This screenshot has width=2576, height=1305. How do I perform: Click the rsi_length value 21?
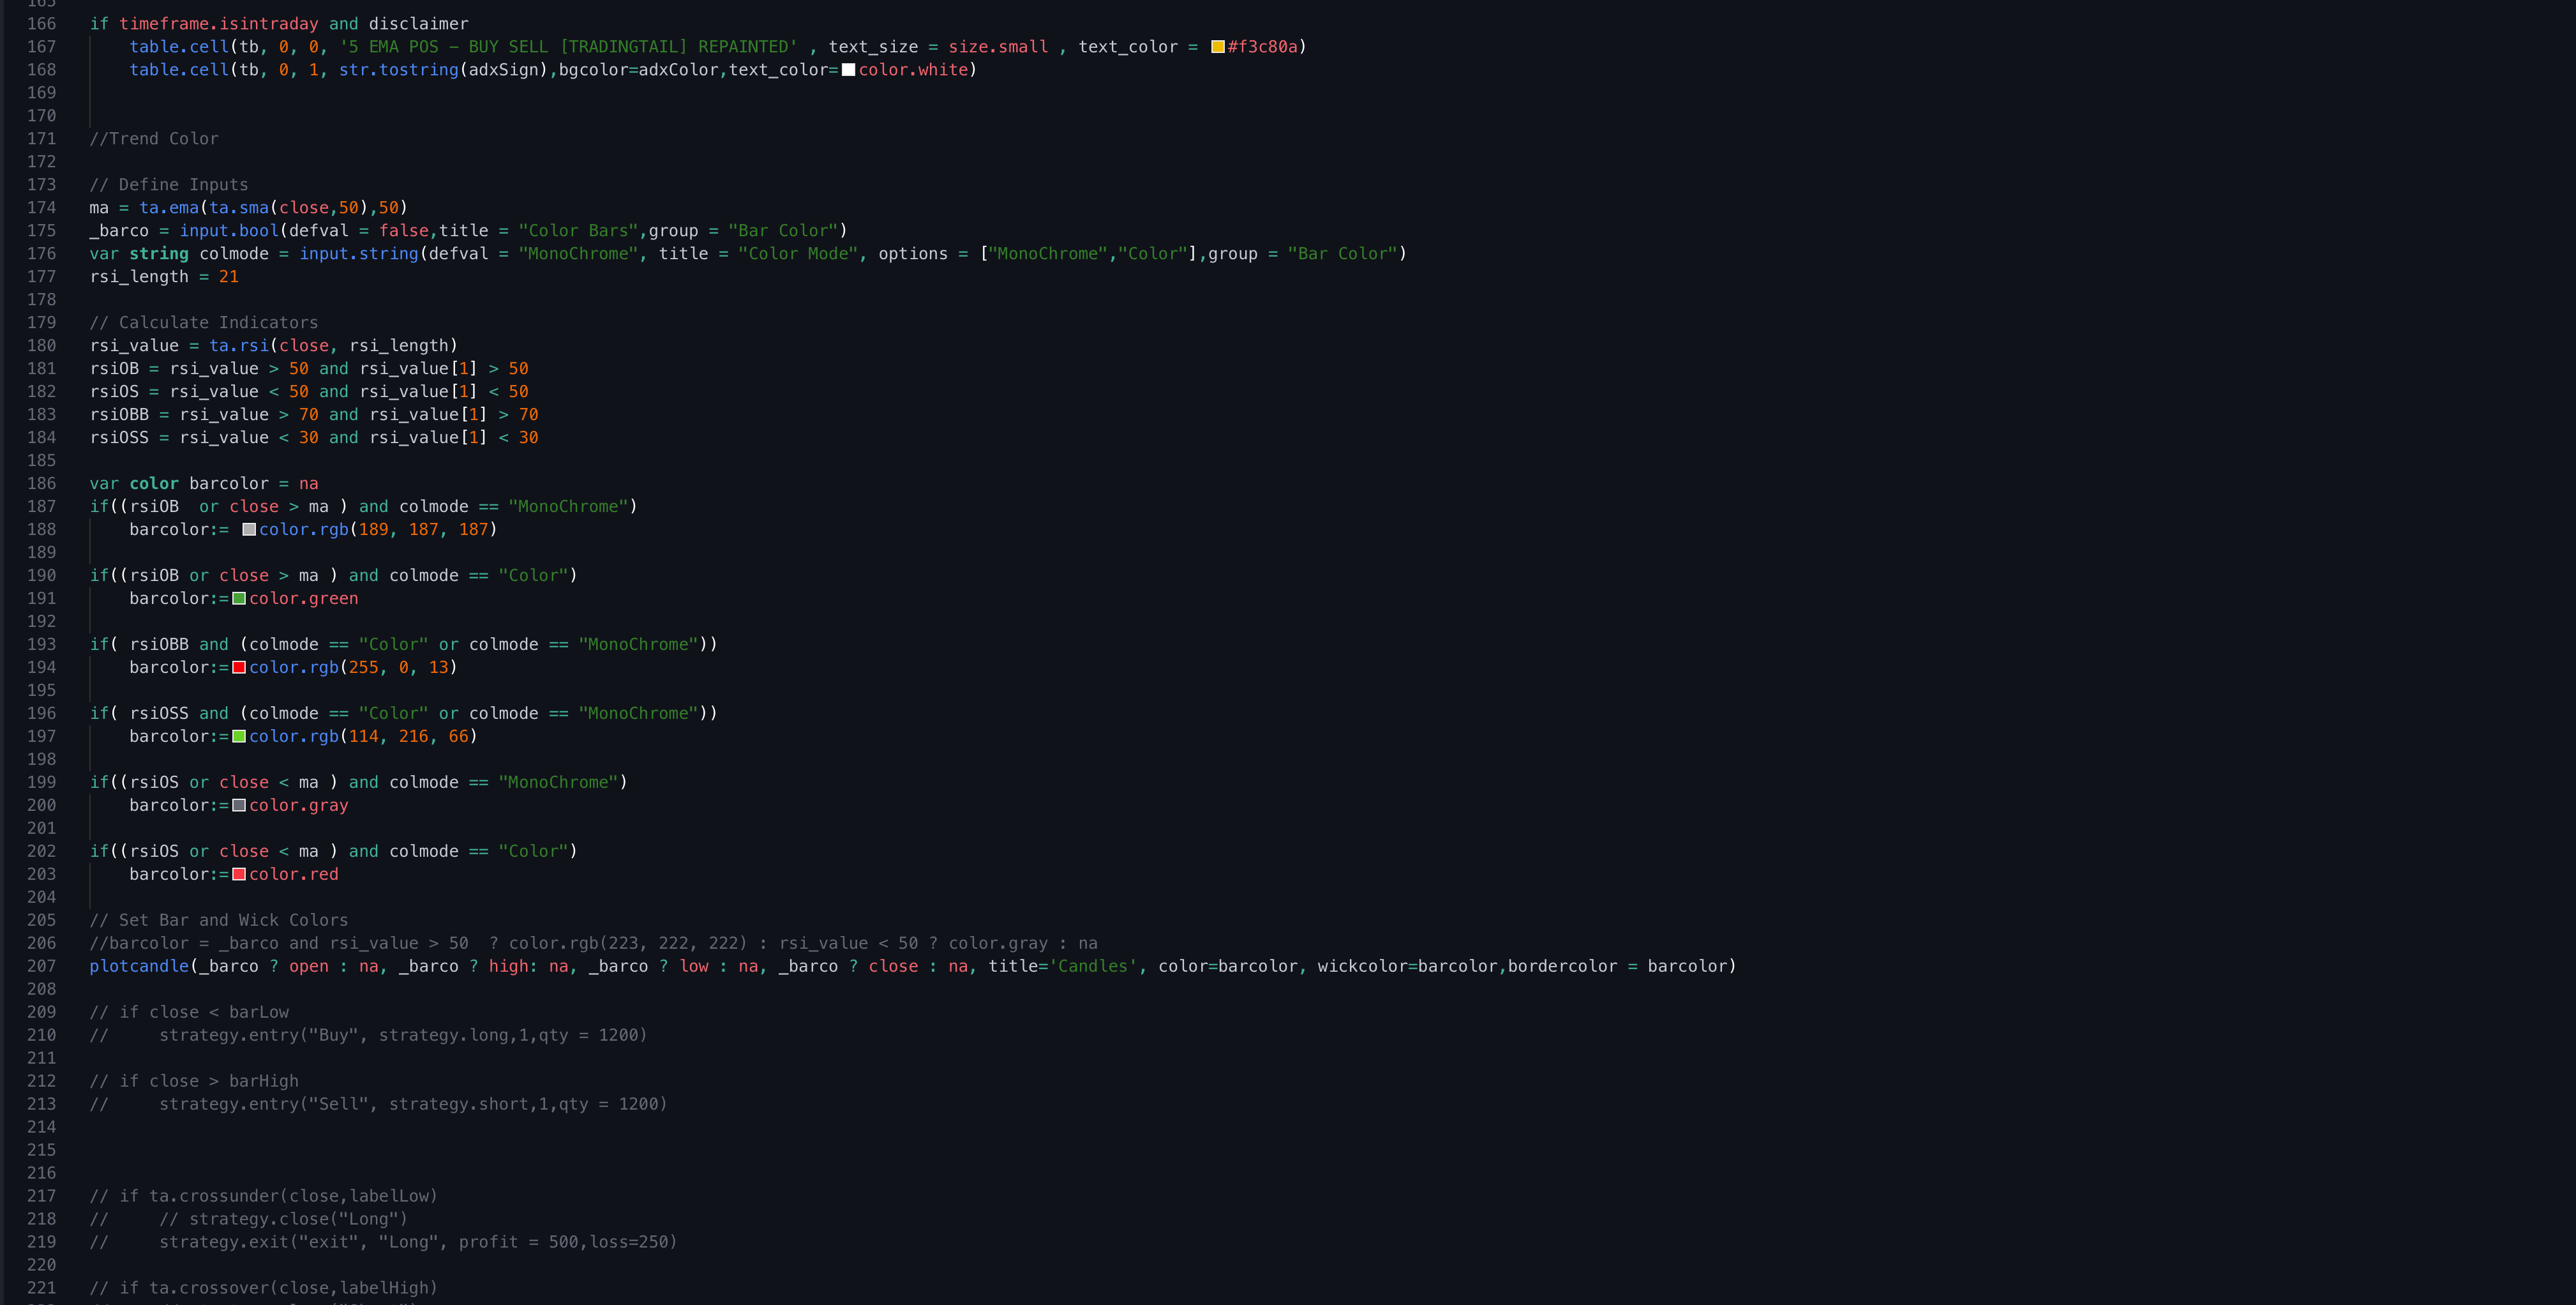[x=229, y=277]
